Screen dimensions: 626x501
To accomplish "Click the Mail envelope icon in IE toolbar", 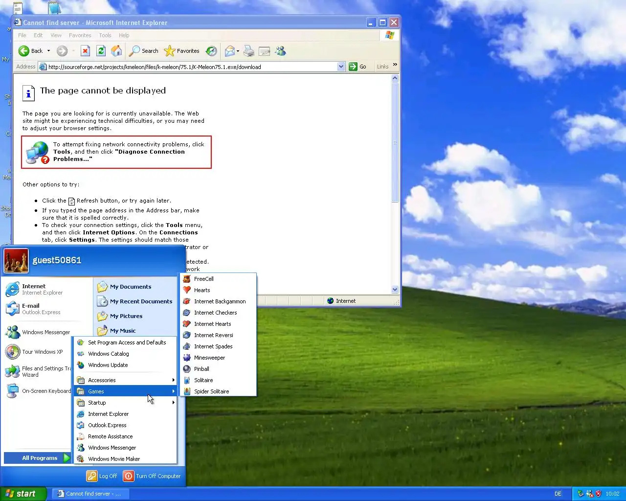I will pos(229,51).
